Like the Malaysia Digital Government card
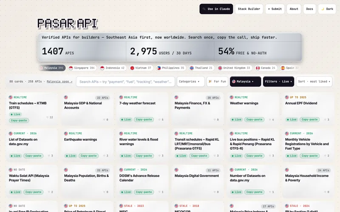 216,192
